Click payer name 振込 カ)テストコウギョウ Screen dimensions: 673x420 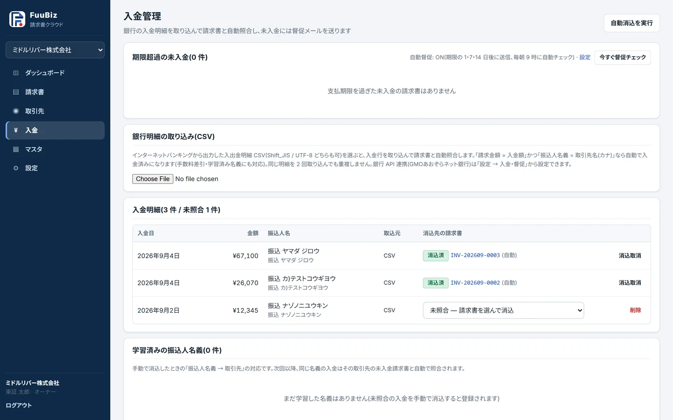(302, 279)
